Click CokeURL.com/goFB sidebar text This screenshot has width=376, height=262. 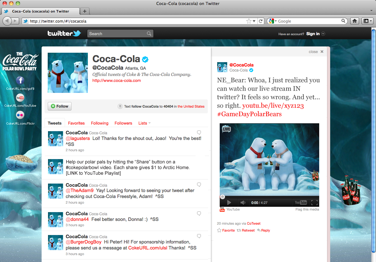20,89
